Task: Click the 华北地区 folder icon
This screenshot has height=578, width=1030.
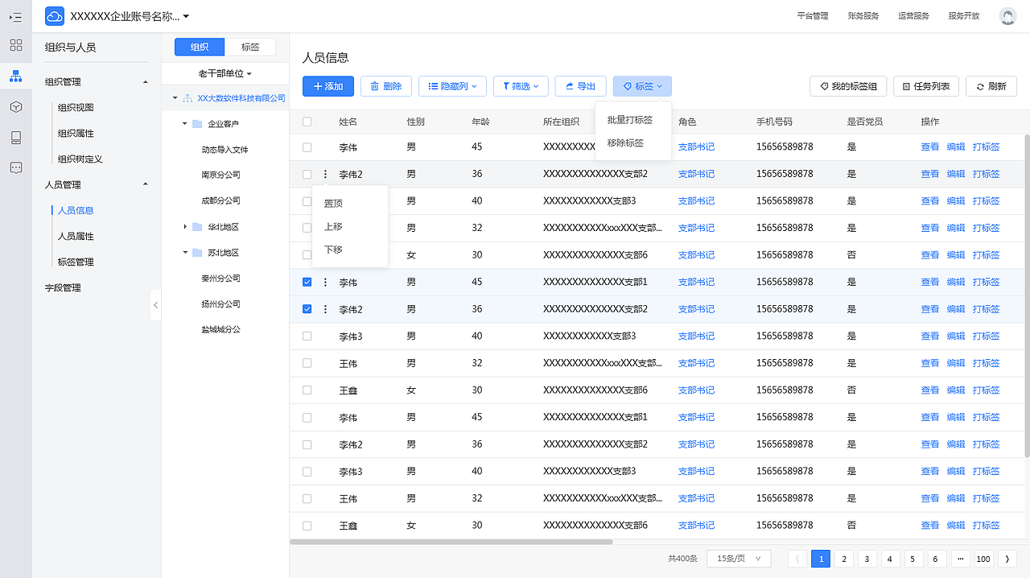Action: pos(197,227)
